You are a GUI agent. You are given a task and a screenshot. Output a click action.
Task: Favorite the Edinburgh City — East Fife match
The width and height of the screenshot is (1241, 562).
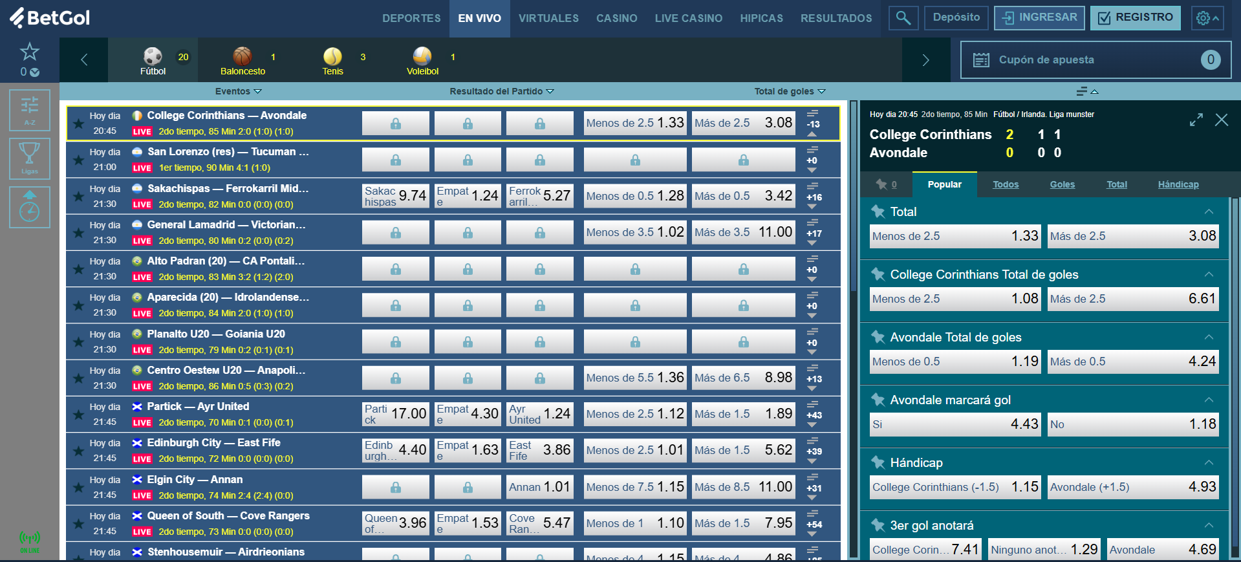[78, 451]
